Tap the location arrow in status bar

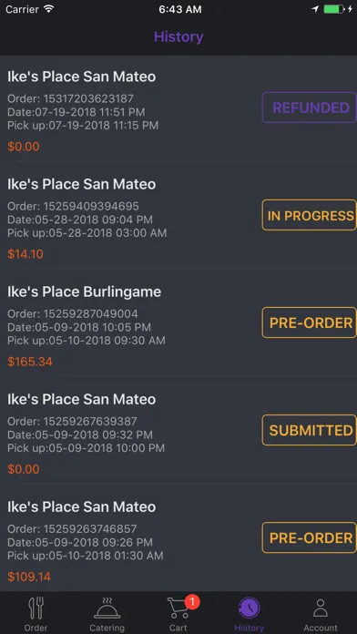click(315, 9)
